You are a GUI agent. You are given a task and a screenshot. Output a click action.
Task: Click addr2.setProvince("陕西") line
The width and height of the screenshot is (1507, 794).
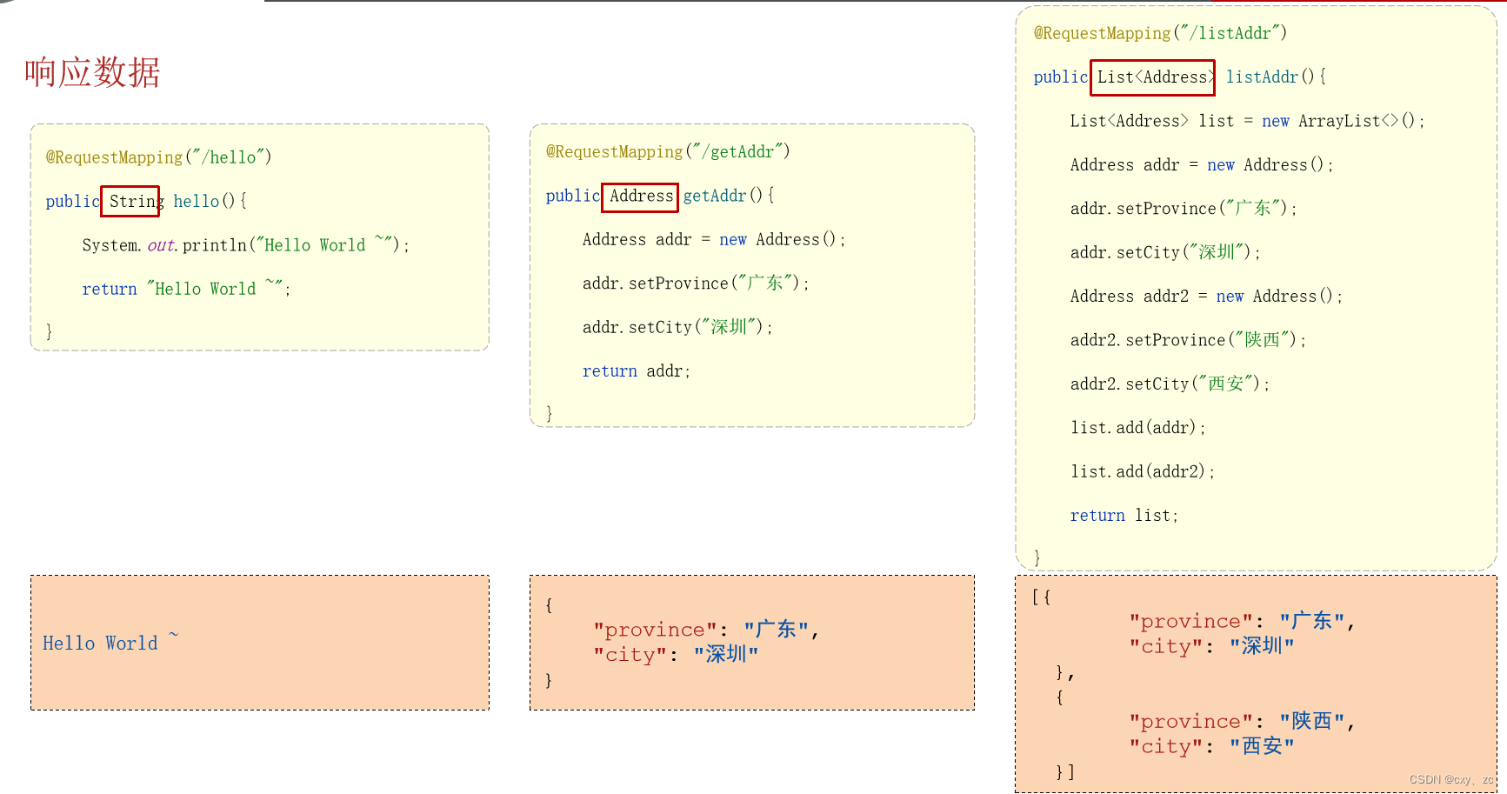point(1188,340)
